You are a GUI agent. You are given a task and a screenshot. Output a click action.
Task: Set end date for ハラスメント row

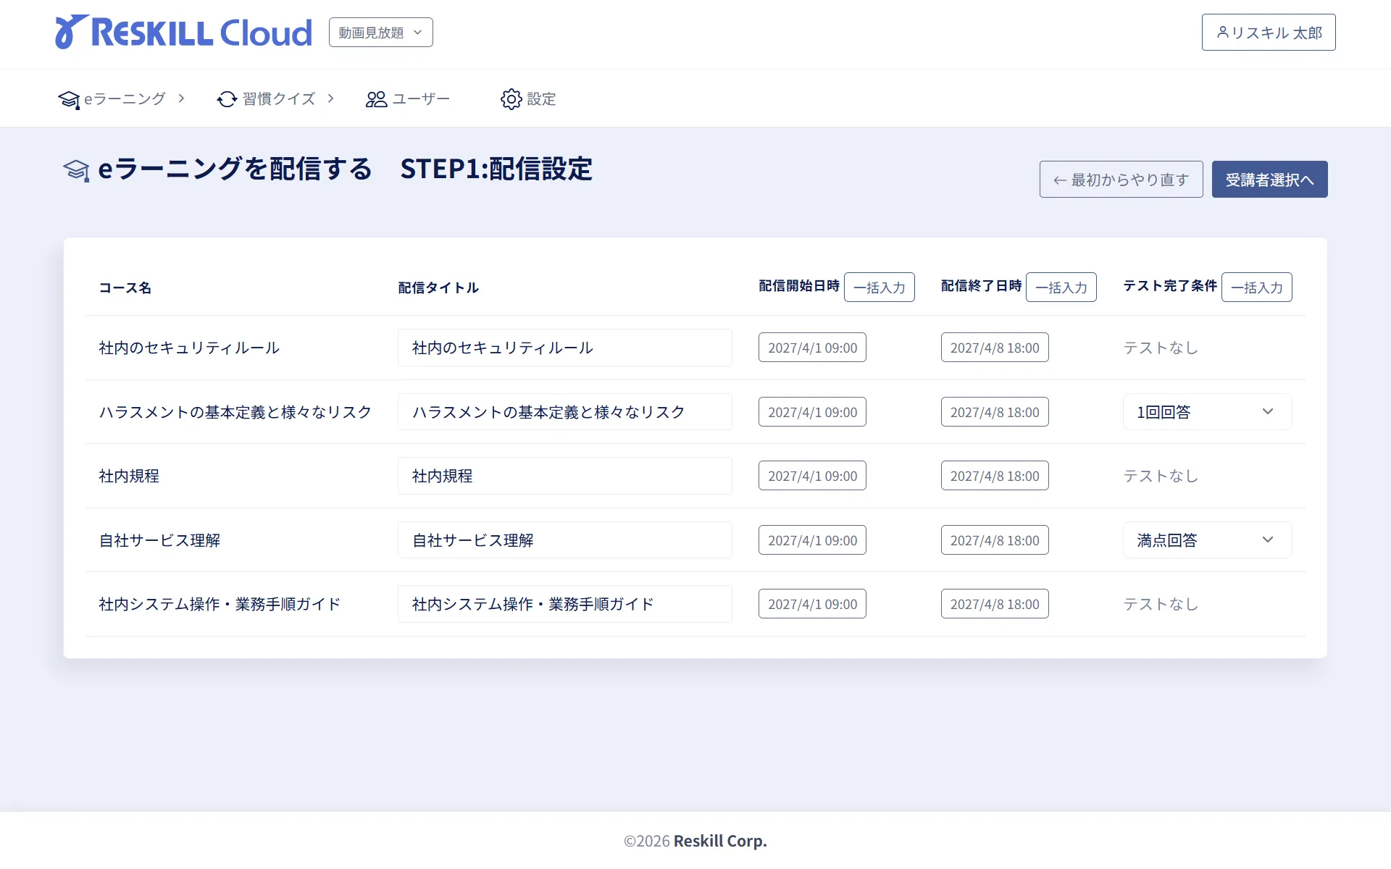[x=995, y=411]
